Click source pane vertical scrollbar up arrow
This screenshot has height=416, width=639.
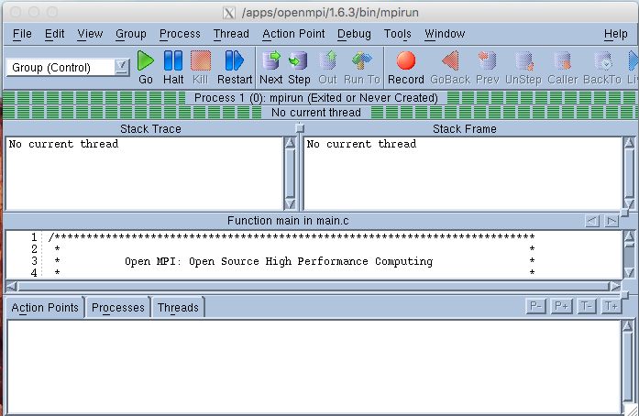629,235
